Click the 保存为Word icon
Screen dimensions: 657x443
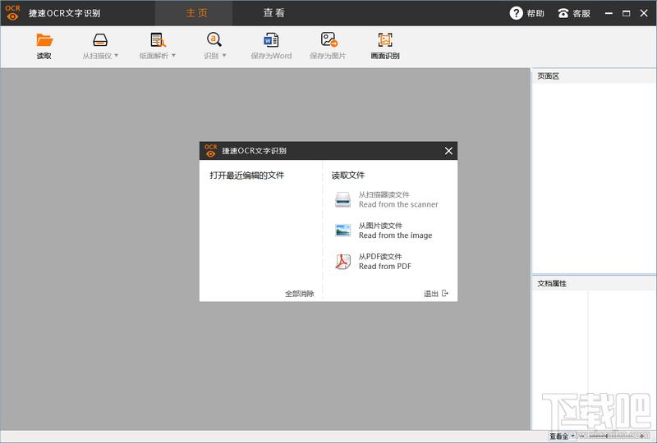(271, 40)
